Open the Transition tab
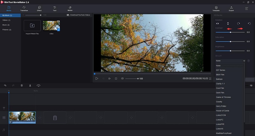The width and height of the screenshot is (255, 136). 24,9
